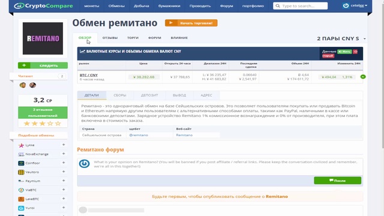
Task: Open the BTC / CNY pair link
Action: coord(89,75)
